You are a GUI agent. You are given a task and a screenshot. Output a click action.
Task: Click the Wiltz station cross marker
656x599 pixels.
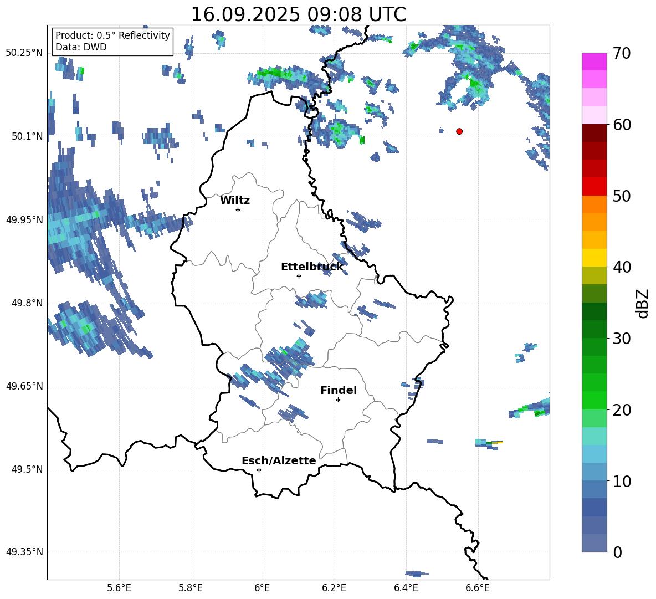pos(238,209)
